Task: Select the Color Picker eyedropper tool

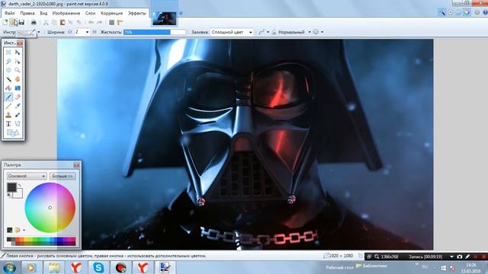Action: point(18,107)
